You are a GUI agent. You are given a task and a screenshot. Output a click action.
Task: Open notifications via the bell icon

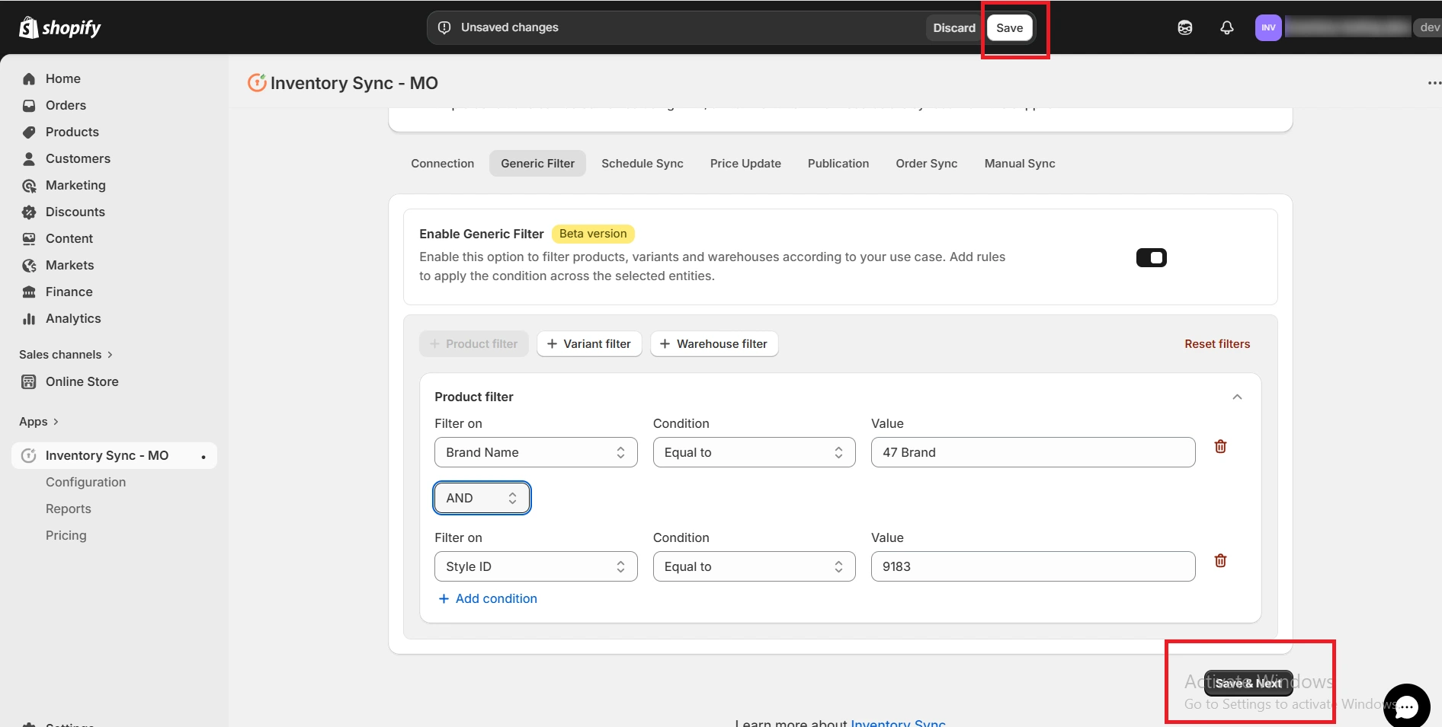[1226, 27]
